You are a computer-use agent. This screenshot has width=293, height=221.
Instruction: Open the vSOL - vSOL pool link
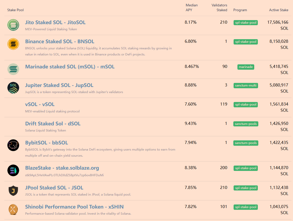pyautogui.click(x=40, y=104)
